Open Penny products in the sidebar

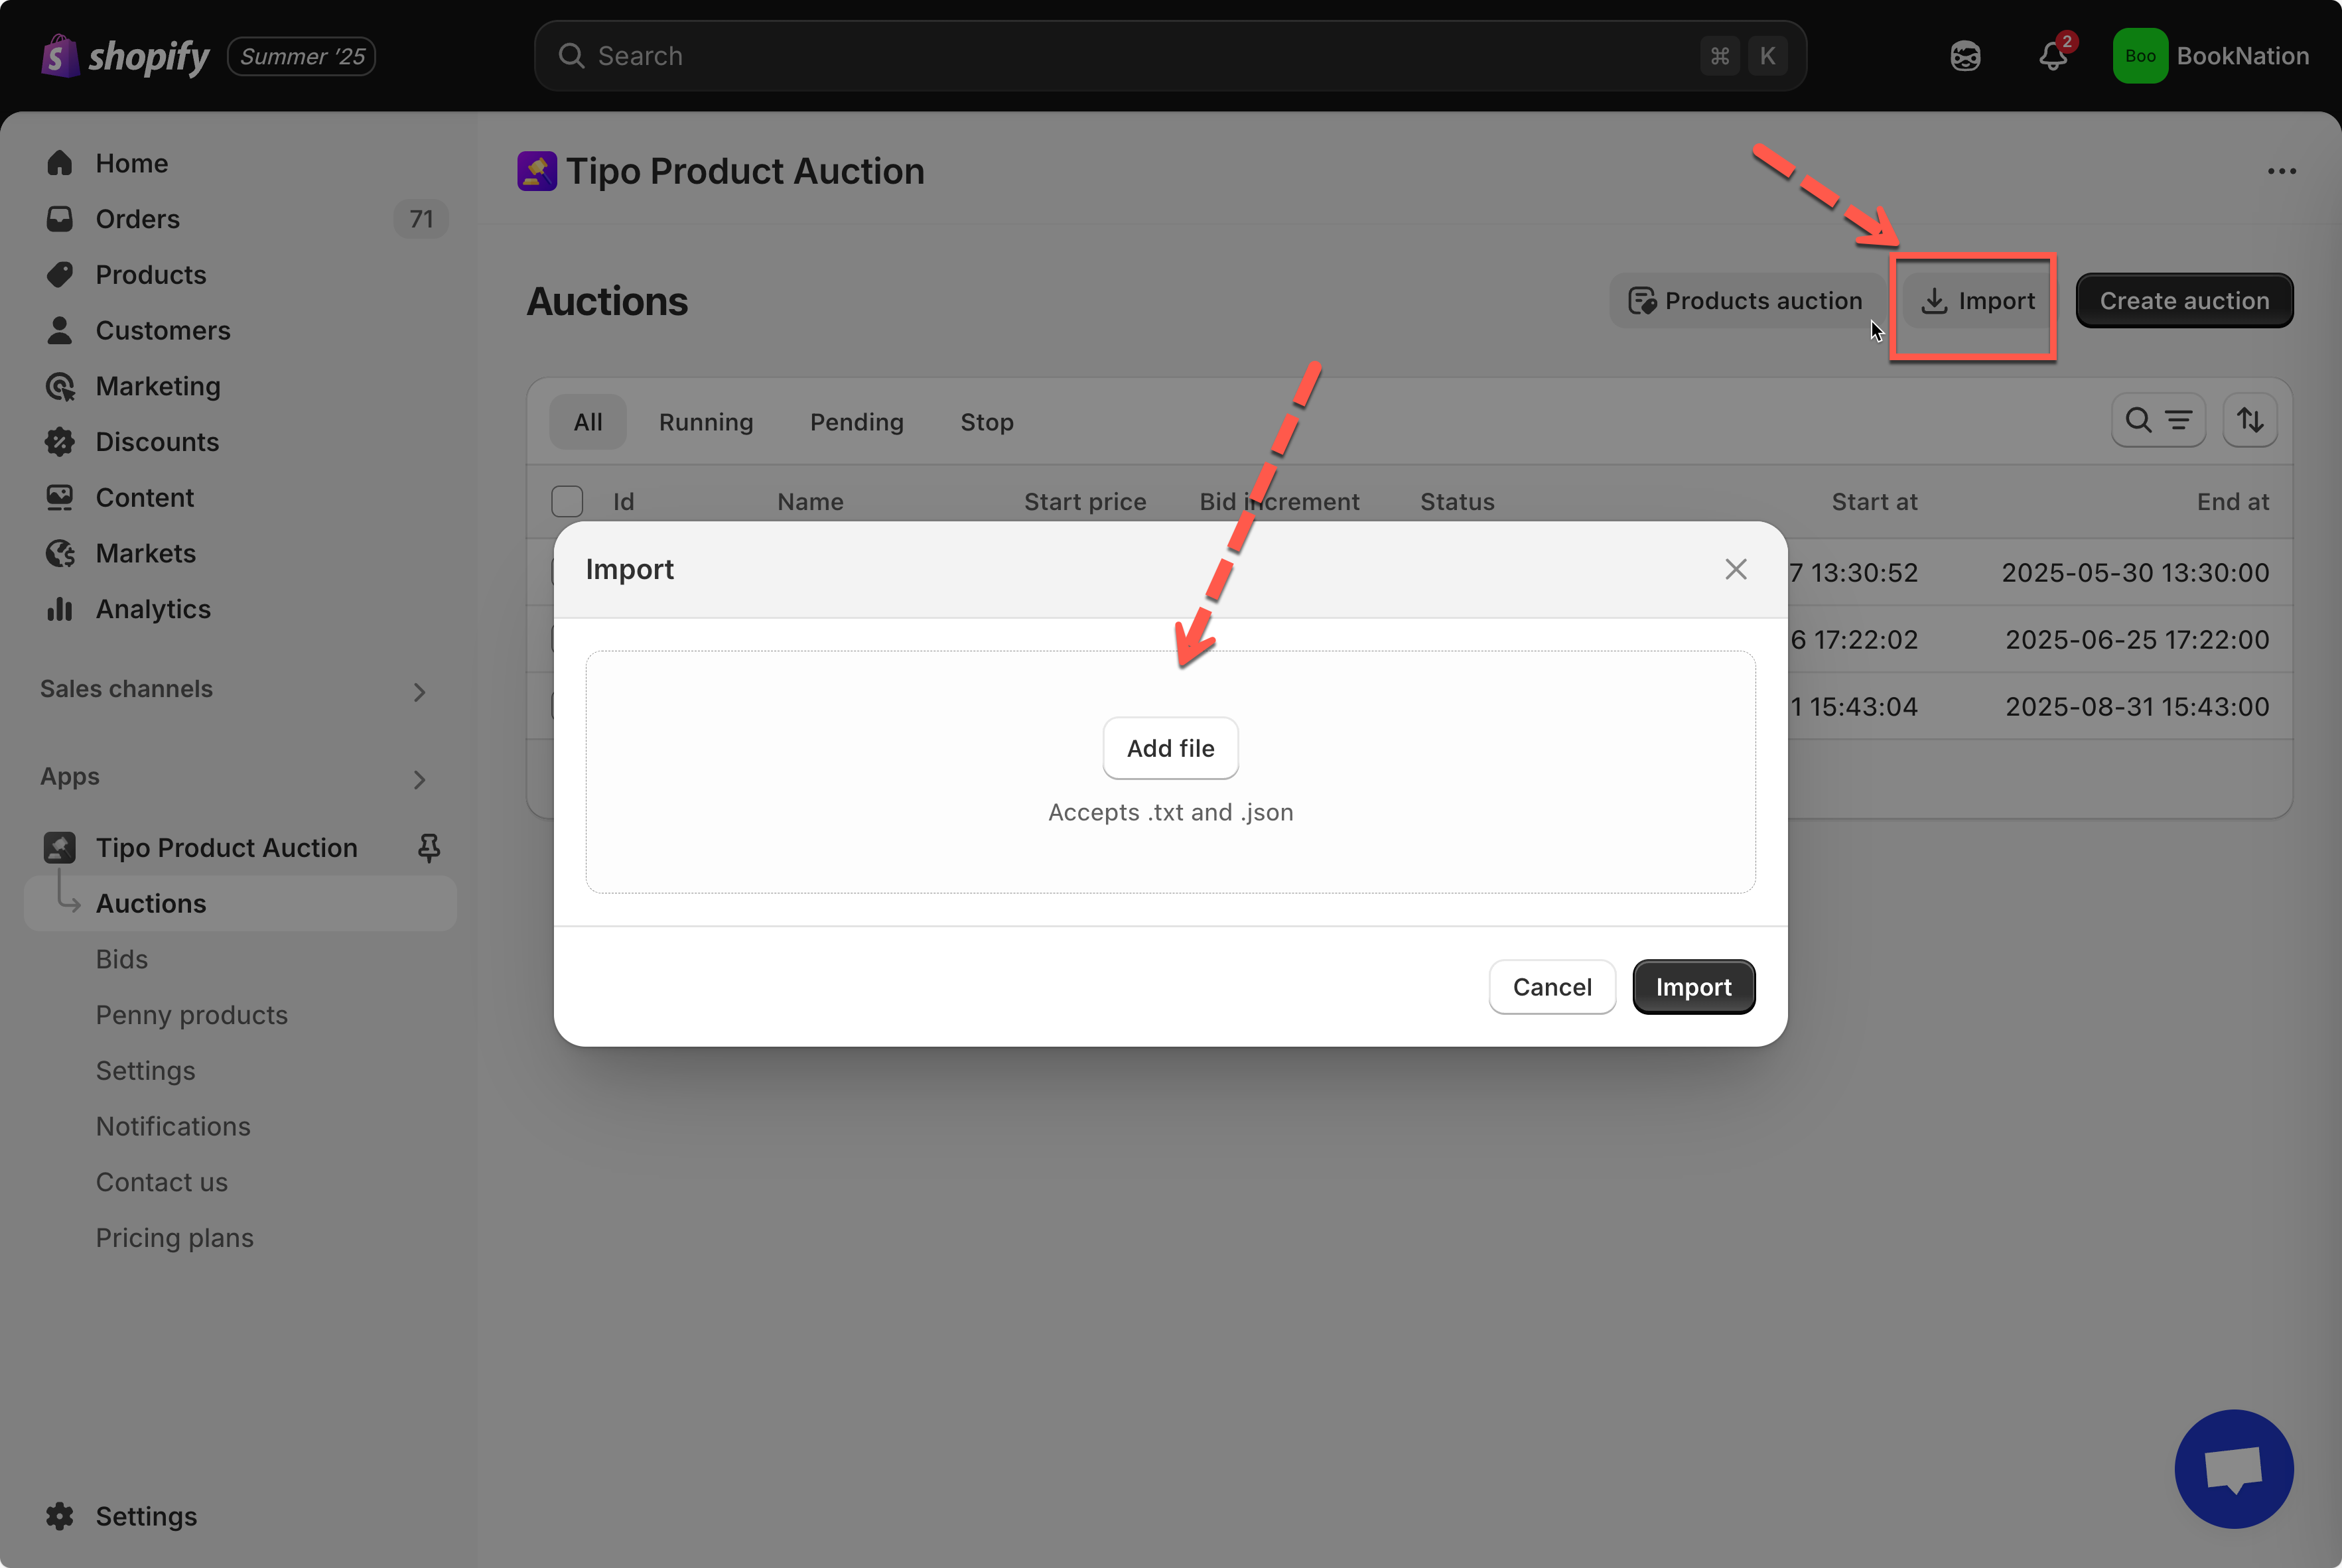pyautogui.click(x=191, y=1015)
